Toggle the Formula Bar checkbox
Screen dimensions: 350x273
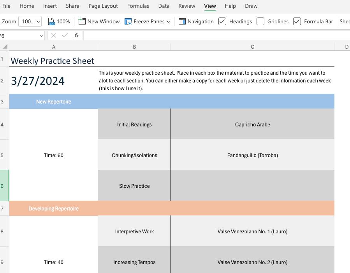coord(297,22)
